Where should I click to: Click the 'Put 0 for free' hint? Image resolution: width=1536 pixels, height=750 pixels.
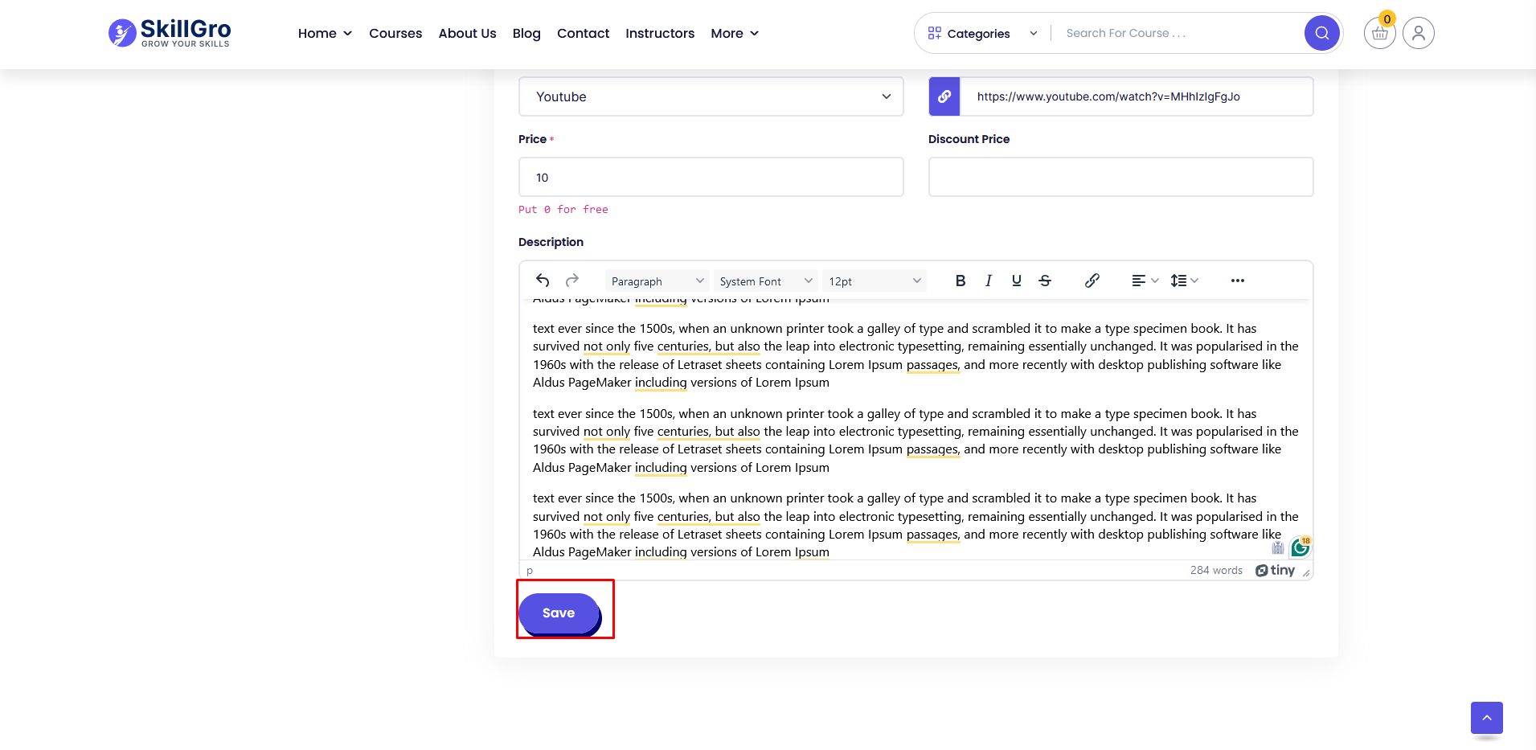(563, 209)
